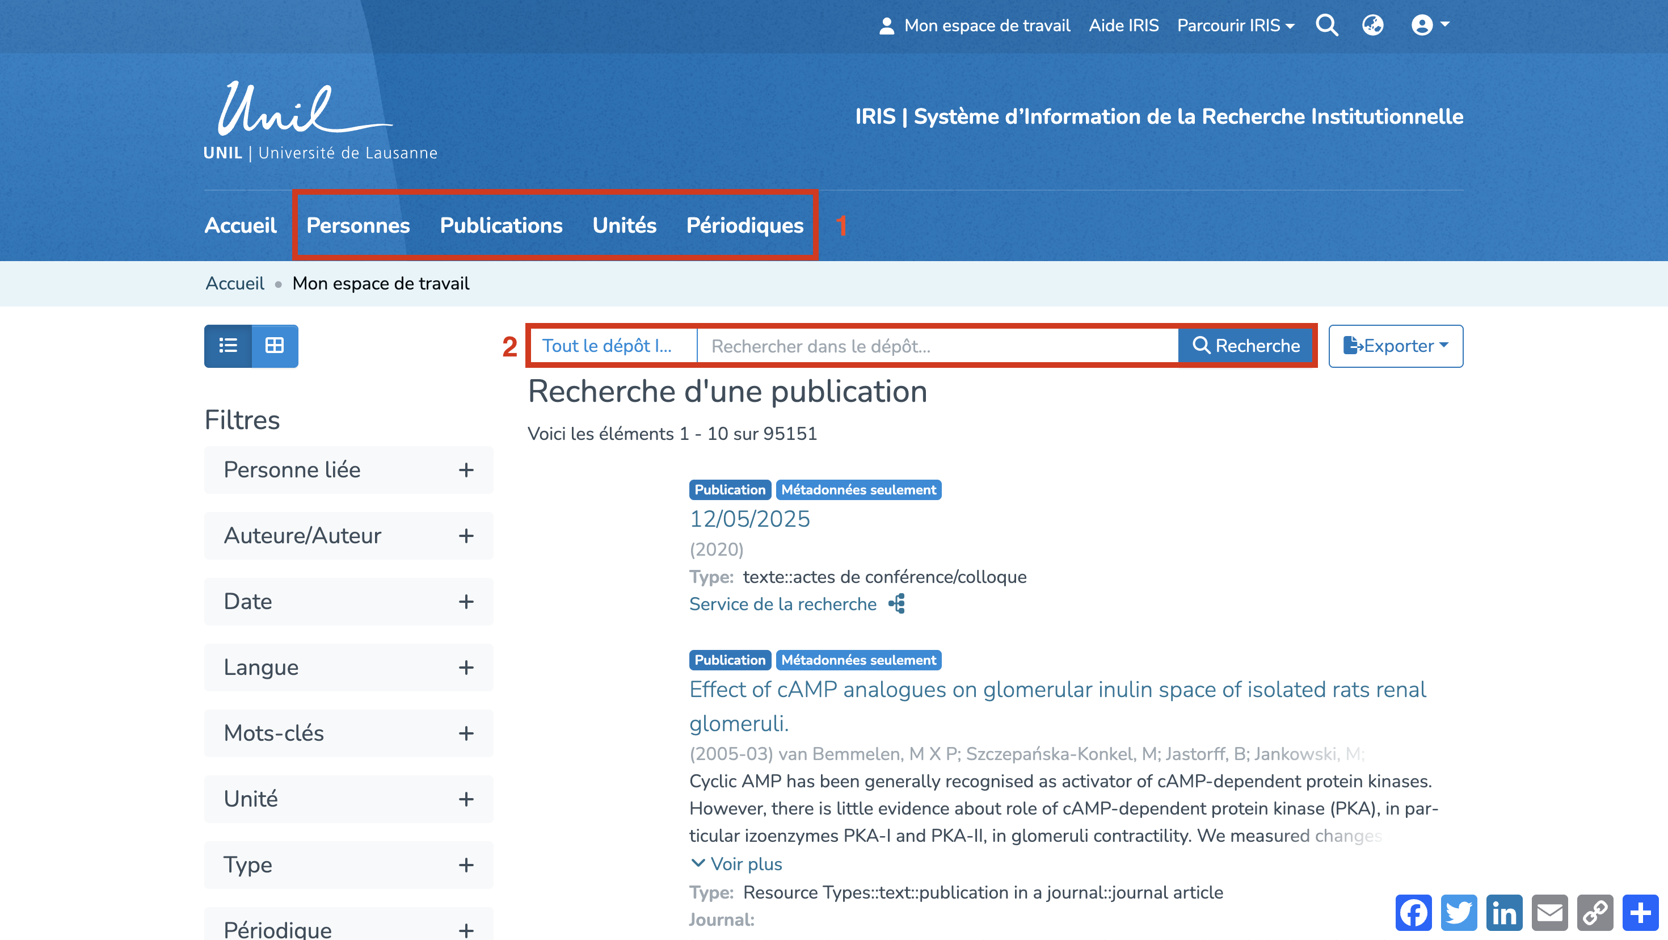The image size is (1668, 940).
Task: Expand the Langue filter
Action: [x=348, y=668]
